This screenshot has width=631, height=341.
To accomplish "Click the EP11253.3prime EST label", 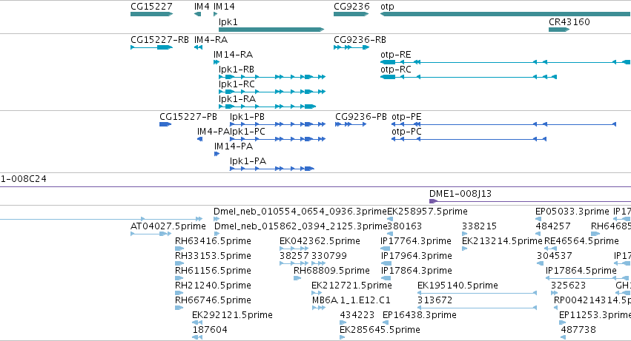I will (x=595, y=315).
